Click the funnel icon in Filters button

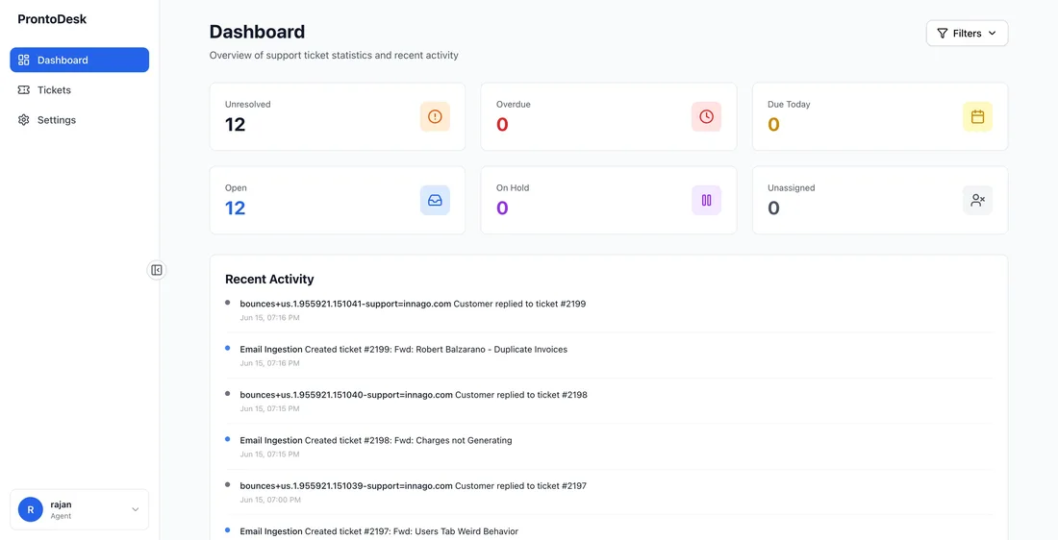click(x=943, y=33)
